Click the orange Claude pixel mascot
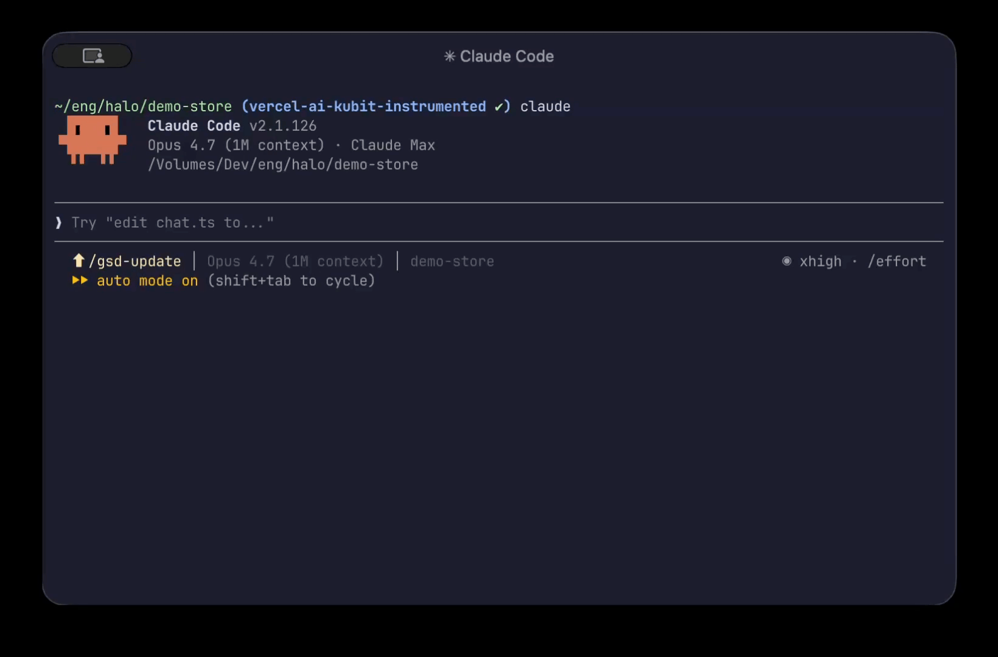Image resolution: width=998 pixels, height=657 pixels. [x=92, y=141]
